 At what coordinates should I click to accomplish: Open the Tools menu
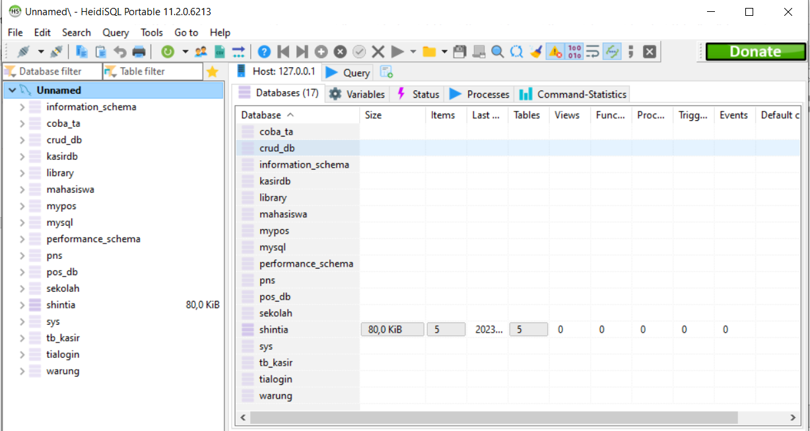(x=151, y=32)
